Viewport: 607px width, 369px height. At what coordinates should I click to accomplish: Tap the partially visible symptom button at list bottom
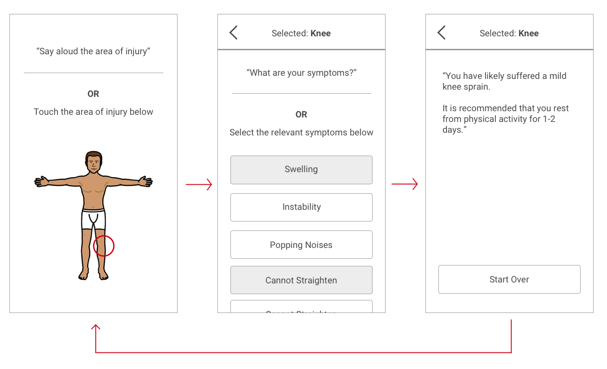(301, 307)
